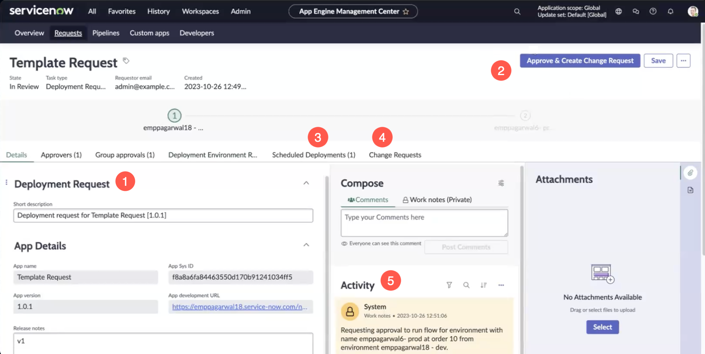This screenshot has width=705, height=354.
Task: Open the user profile avatar
Action: point(692,11)
